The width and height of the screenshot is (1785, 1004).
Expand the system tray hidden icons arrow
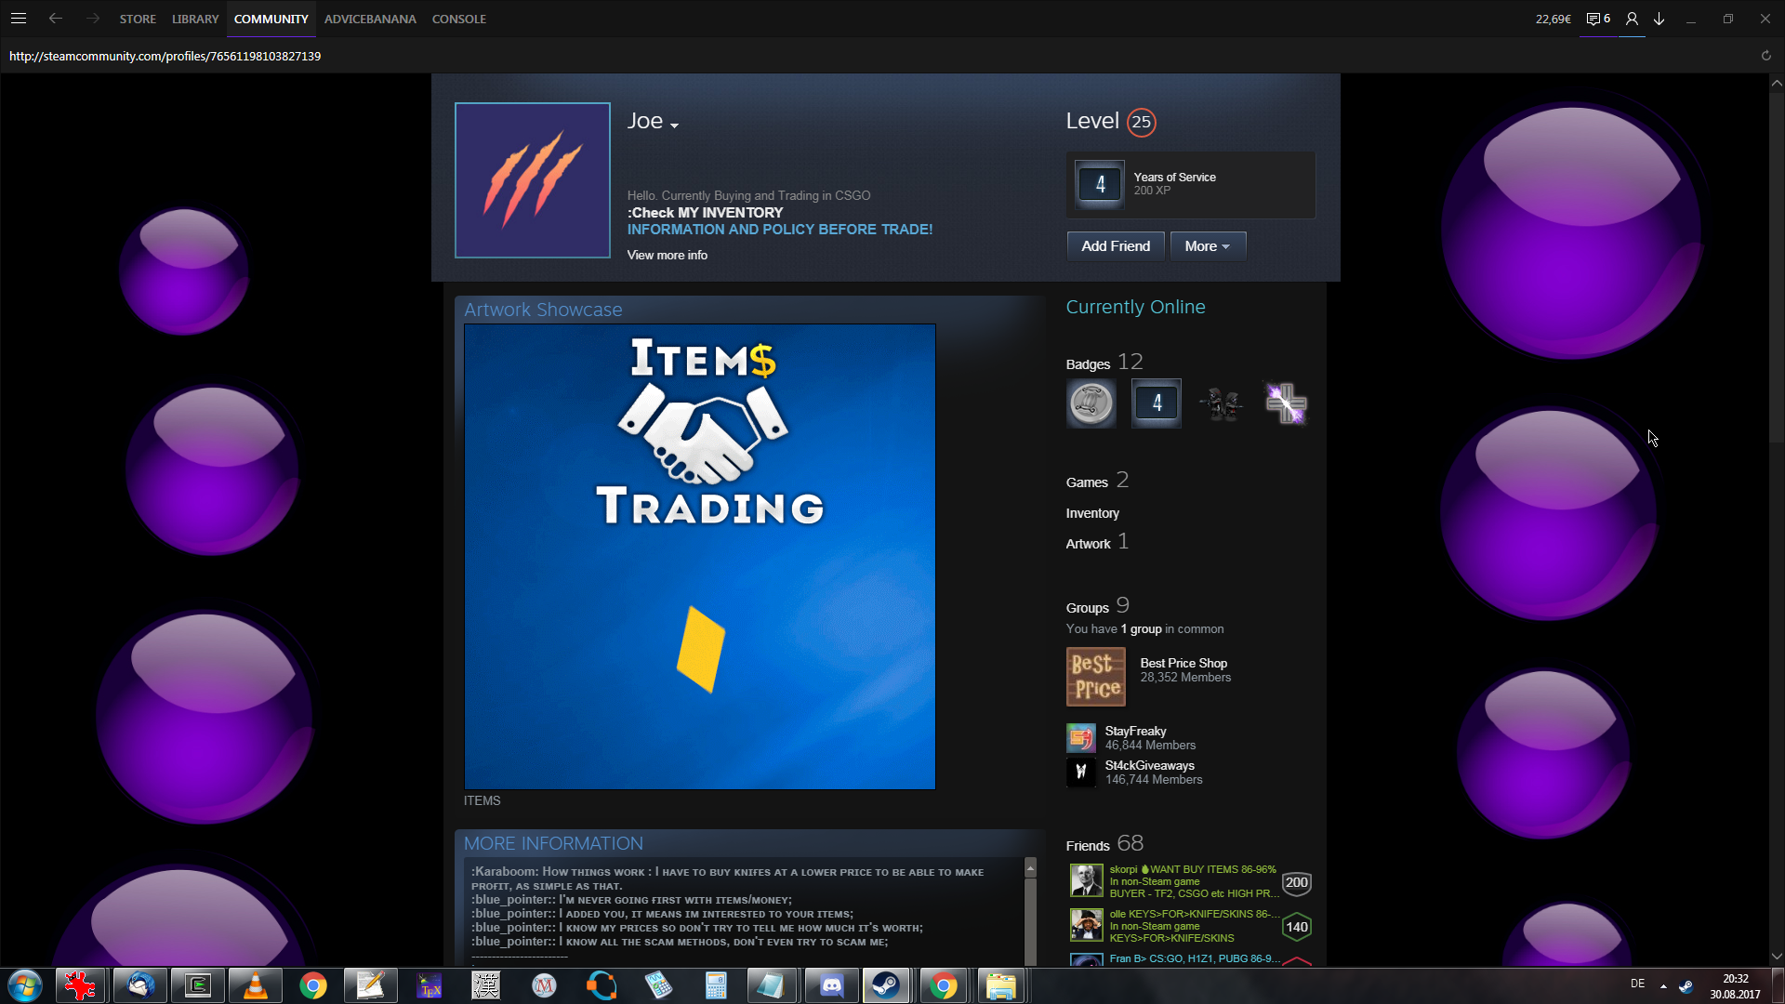click(x=1663, y=985)
